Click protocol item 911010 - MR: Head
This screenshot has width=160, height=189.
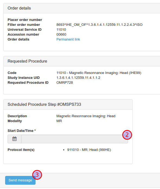(89, 150)
